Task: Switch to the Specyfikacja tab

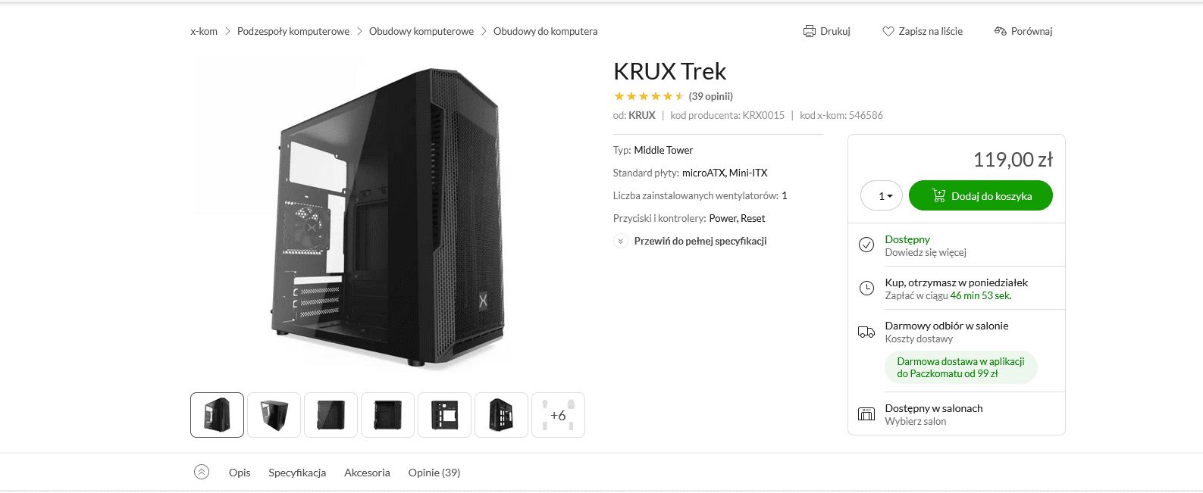Action: (297, 473)
